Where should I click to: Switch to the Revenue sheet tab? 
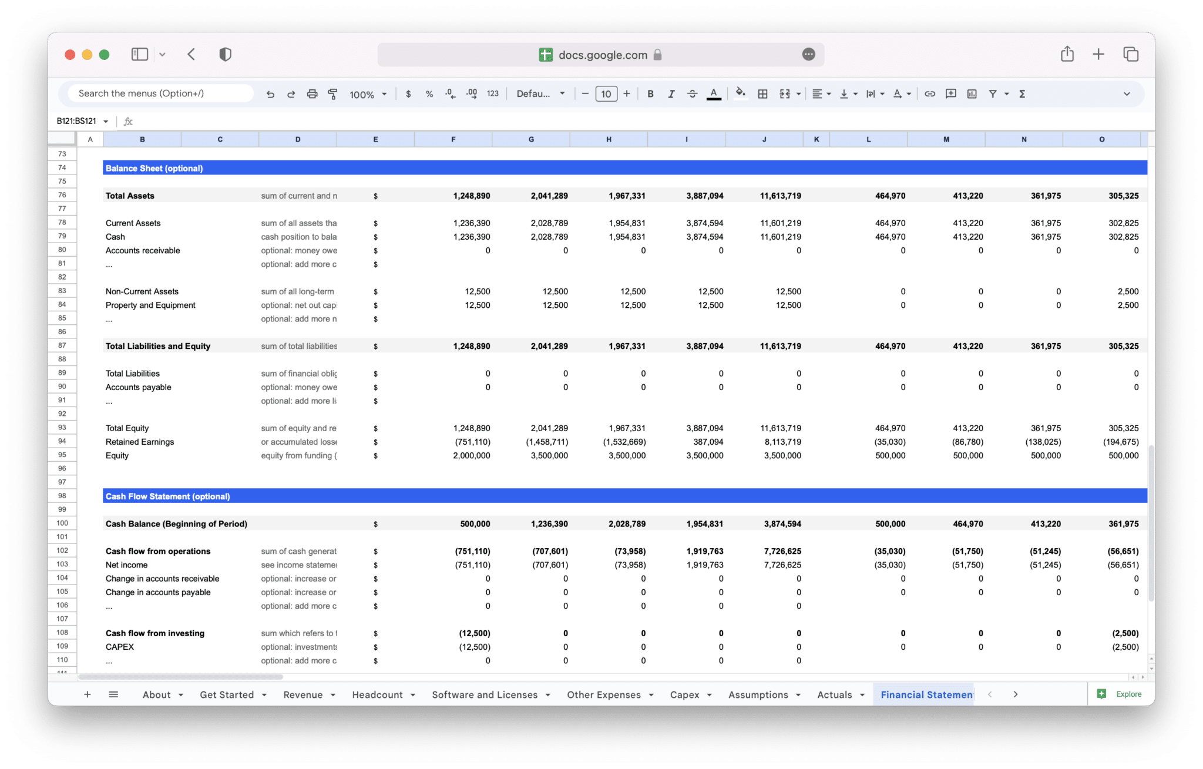(x=303, y=694)
